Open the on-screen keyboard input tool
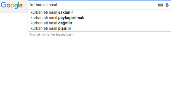 tap(161, 5)
